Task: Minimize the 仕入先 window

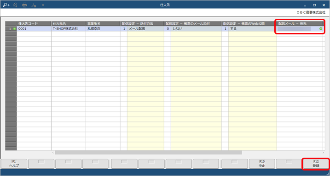Action: tap(305, 5)
